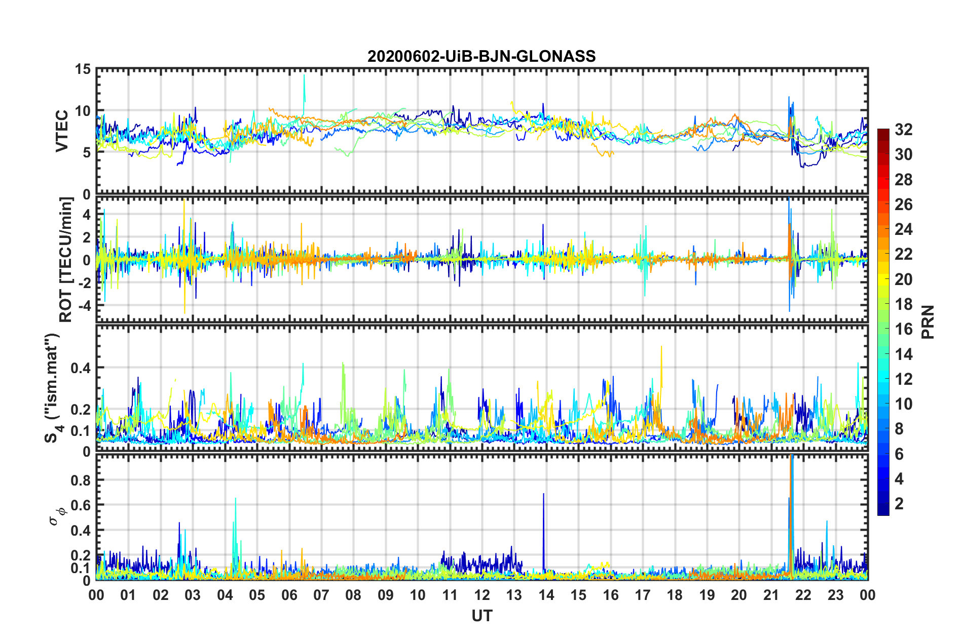Select the "24" tick on the PRN colorbar
The height and width of the screenshot is (644, 964).
click(x=904, y=229)
